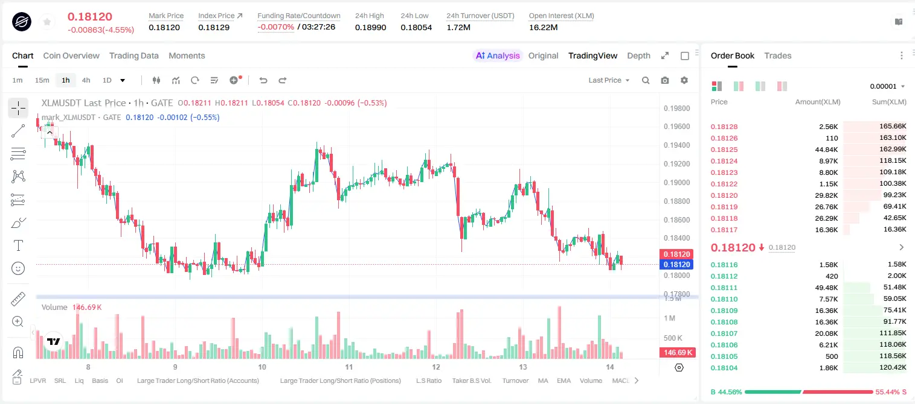The image size is (915, 404).
Task: Open chart settings gear icon
Action: click(684, 80)
